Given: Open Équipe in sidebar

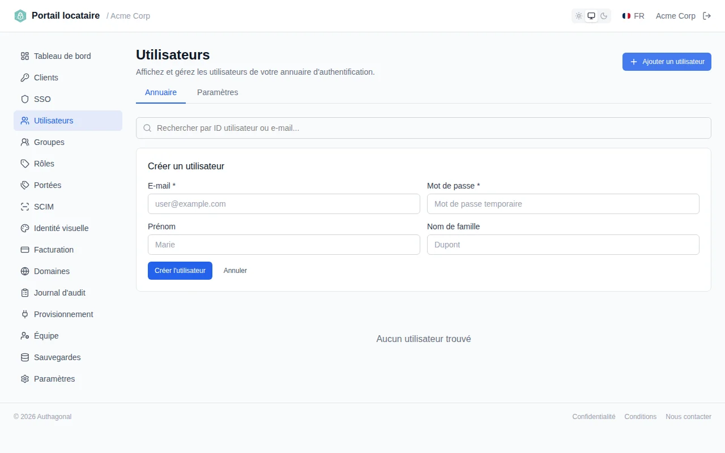Looking at the screenshot, I should coord(68,336).
